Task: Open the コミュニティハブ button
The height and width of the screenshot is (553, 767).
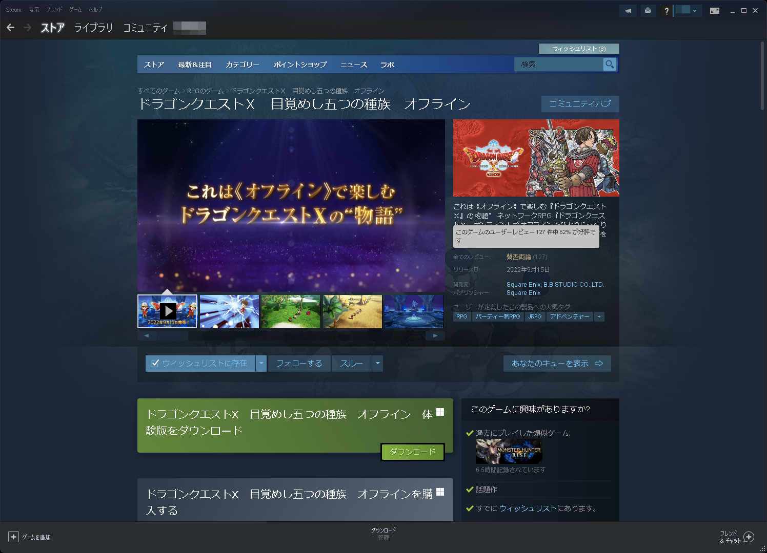Action: point(580,104)
